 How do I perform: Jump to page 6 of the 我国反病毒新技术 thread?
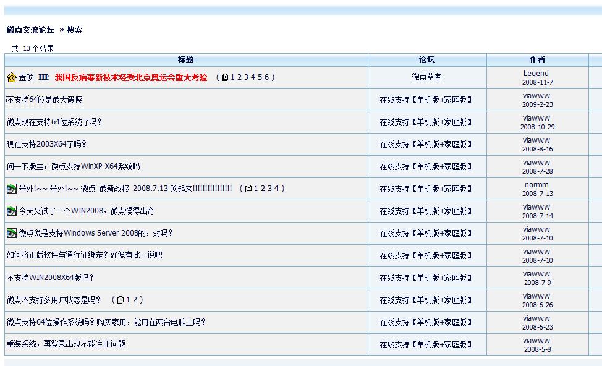(x=266, y=77)
